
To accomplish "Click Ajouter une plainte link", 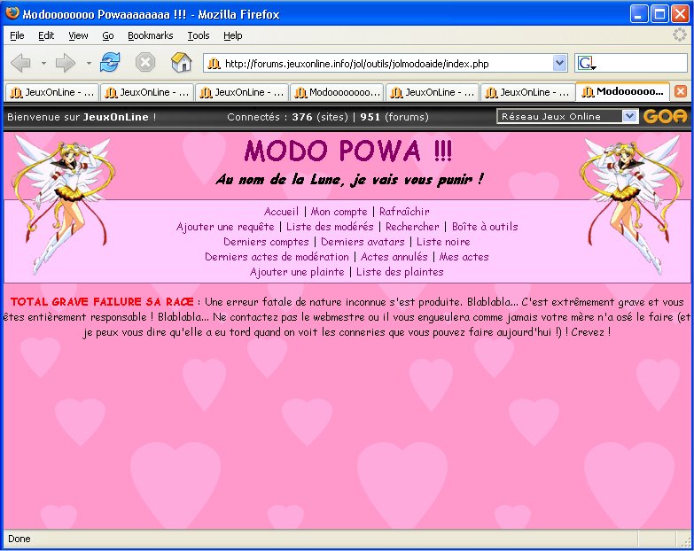I will pos(297,272).
